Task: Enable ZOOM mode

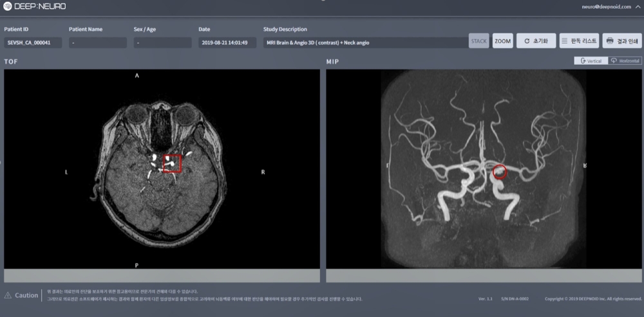Action: point(502,41)
